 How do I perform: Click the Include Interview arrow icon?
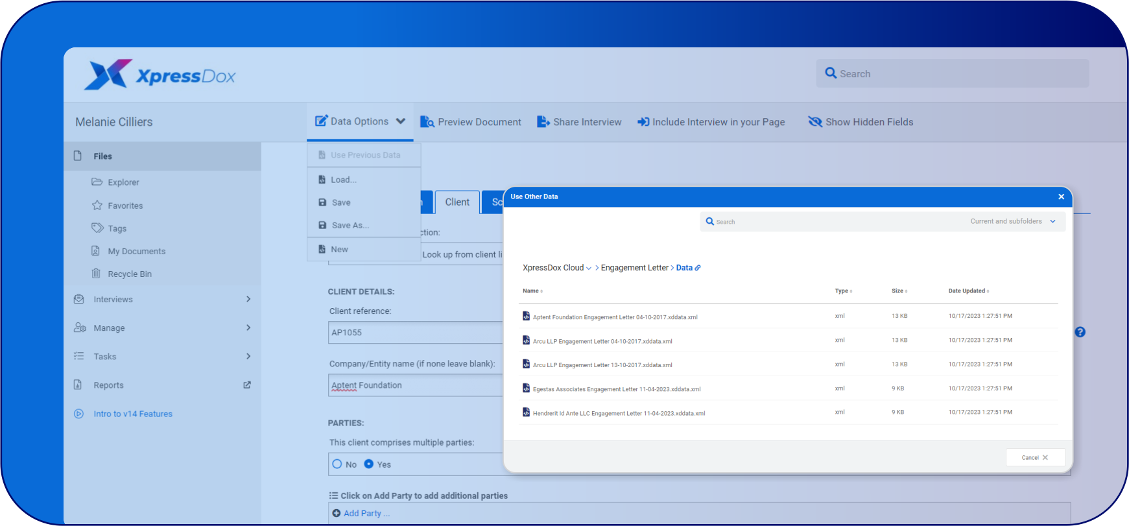643,121
